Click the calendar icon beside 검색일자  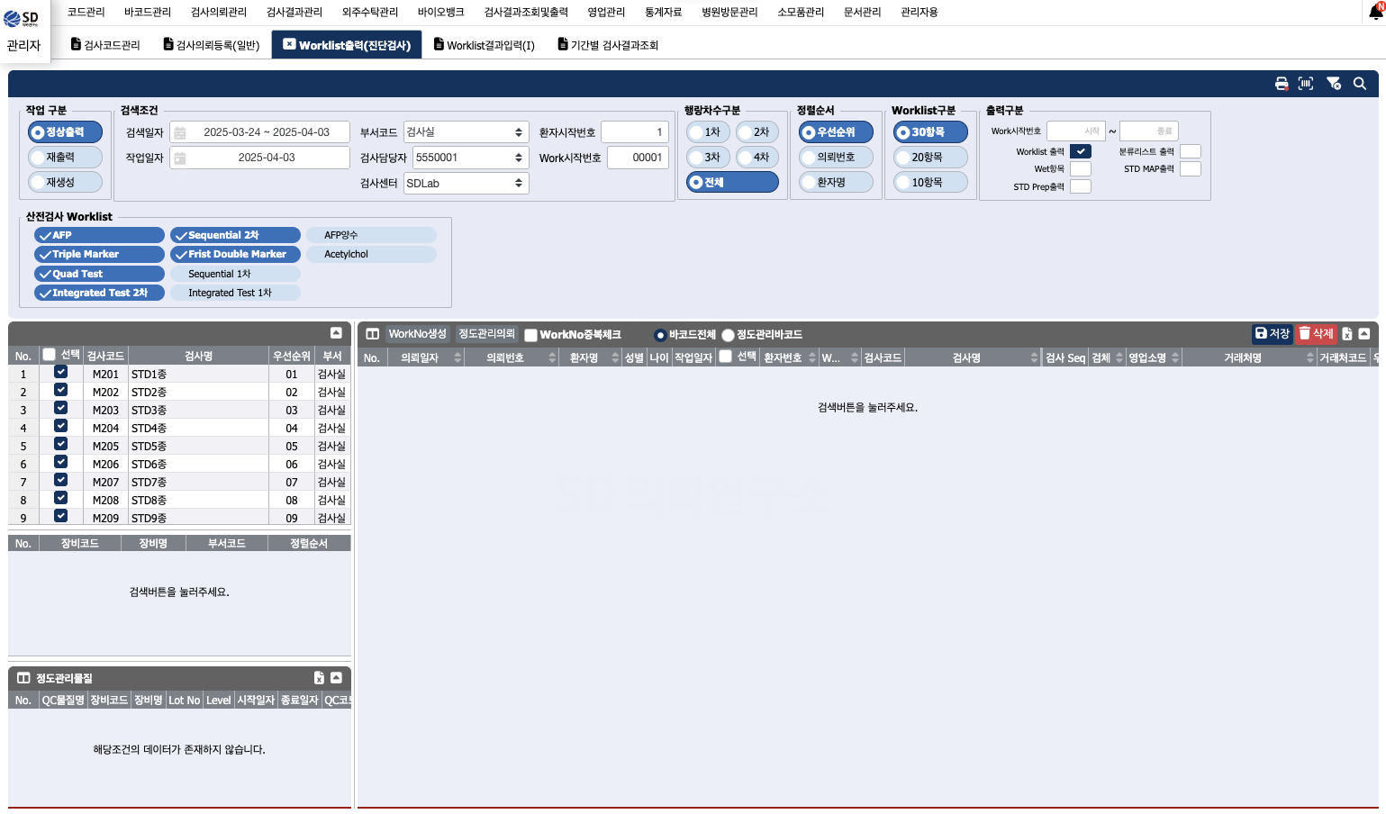pos(180,132)
